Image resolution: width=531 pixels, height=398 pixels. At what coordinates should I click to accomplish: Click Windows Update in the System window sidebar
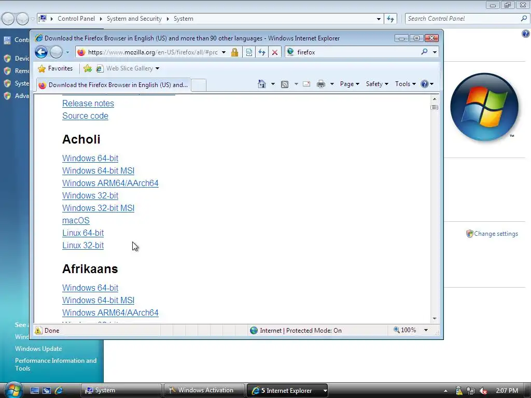point(38,349)
